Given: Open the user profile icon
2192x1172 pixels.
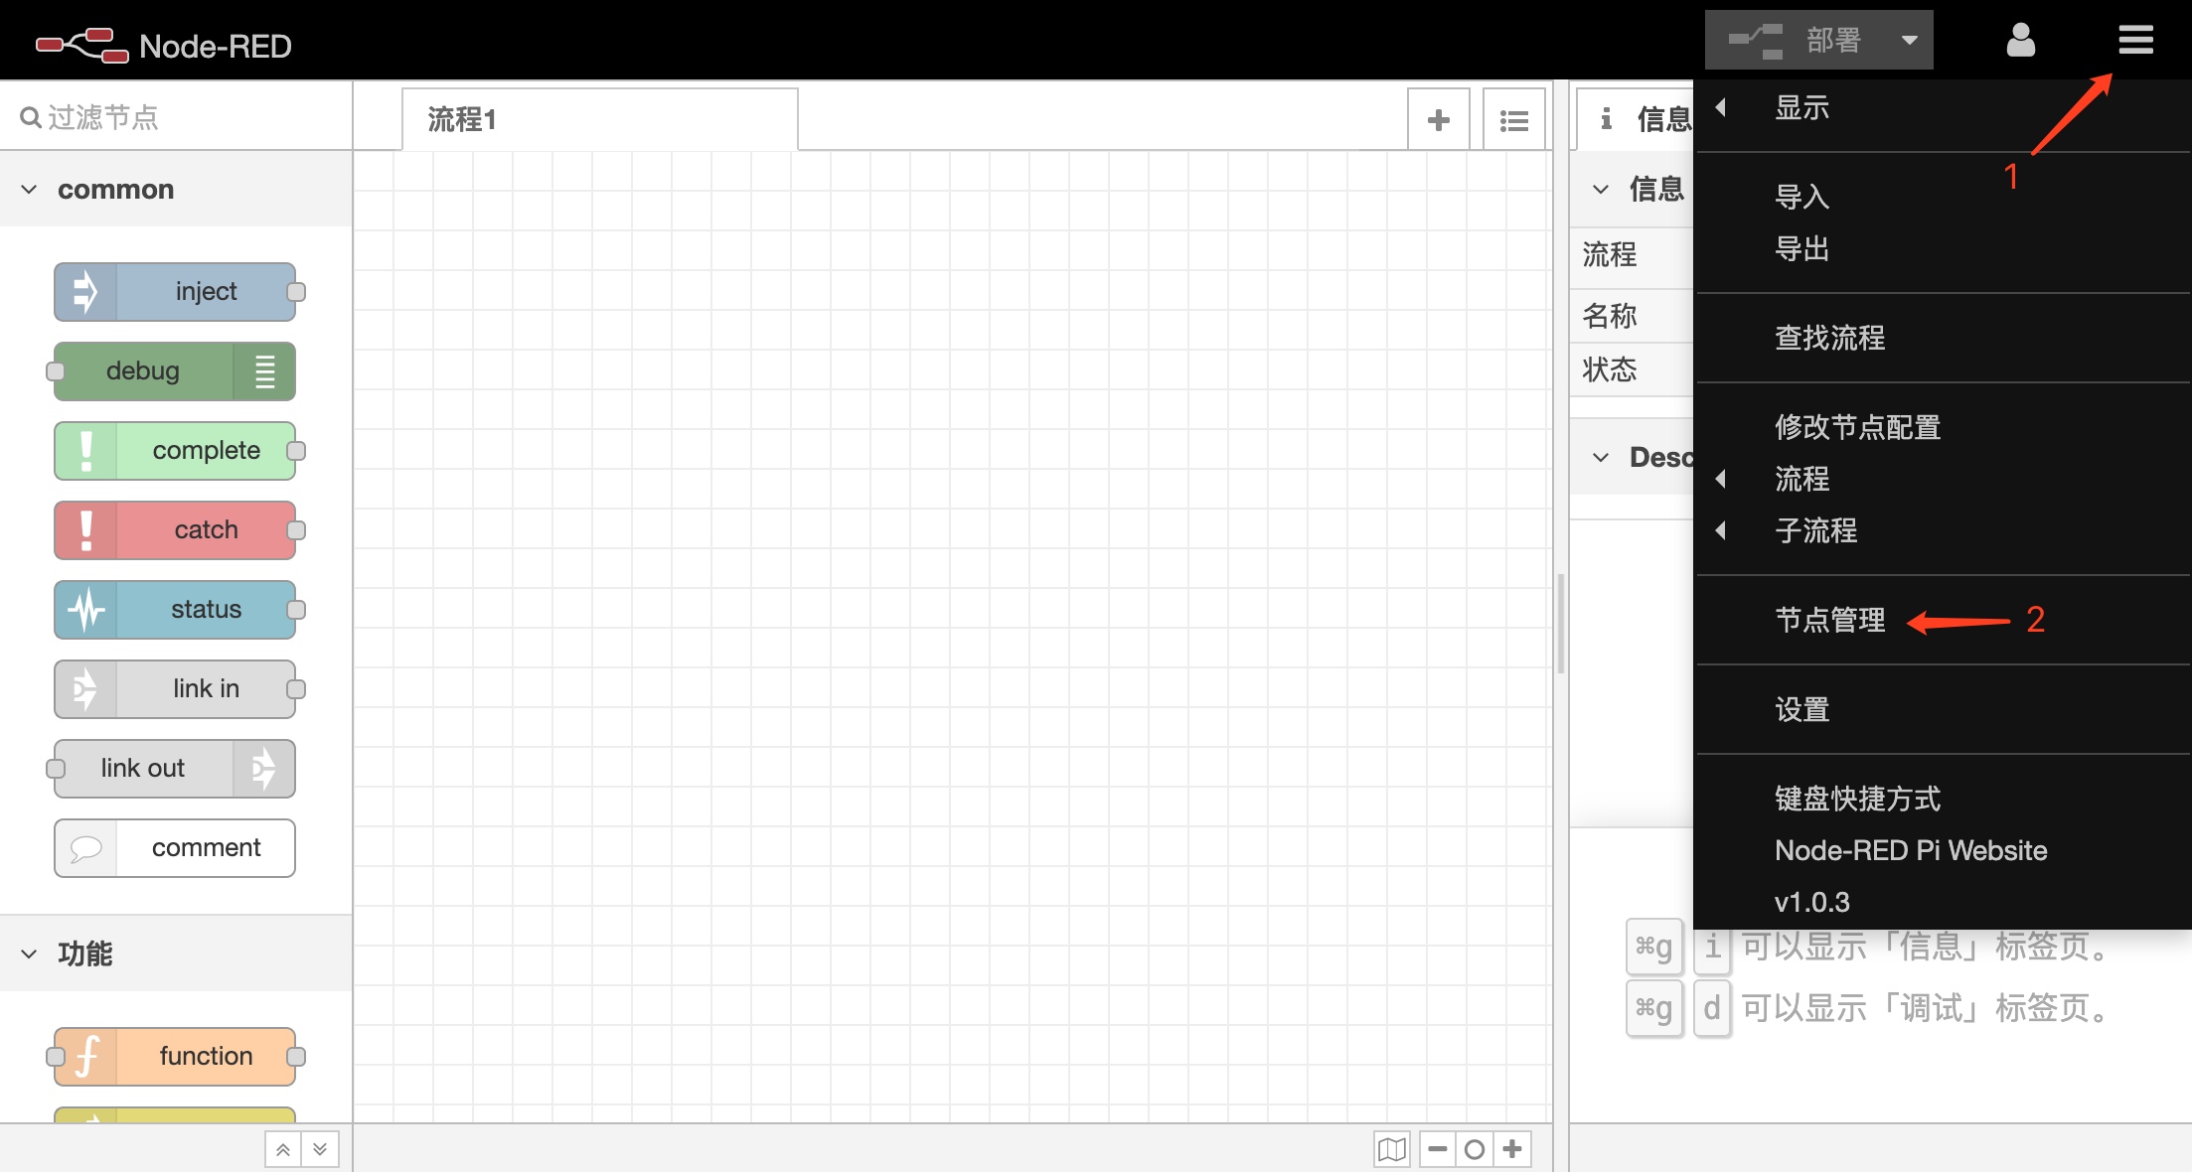Looking at the screenshot, I should 2020,40.
